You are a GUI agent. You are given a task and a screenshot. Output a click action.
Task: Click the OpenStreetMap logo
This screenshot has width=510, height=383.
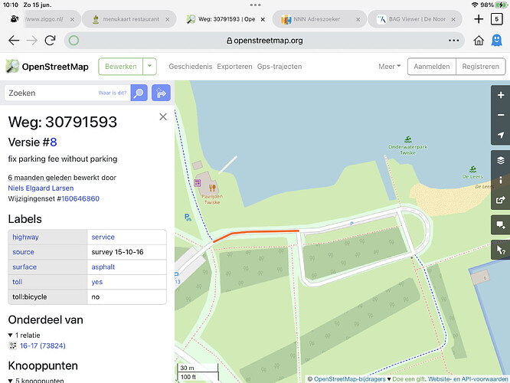[x=47, y=67]
